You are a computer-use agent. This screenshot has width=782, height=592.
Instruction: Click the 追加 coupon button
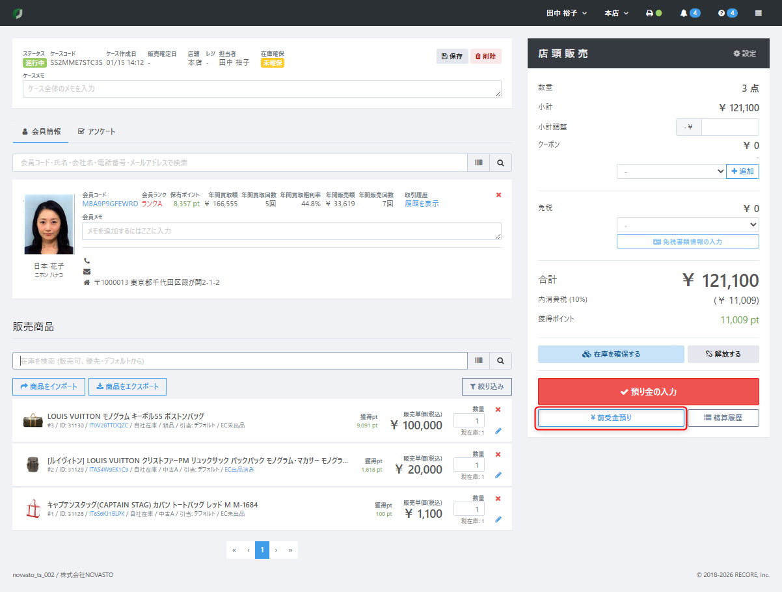coord(742,171)
